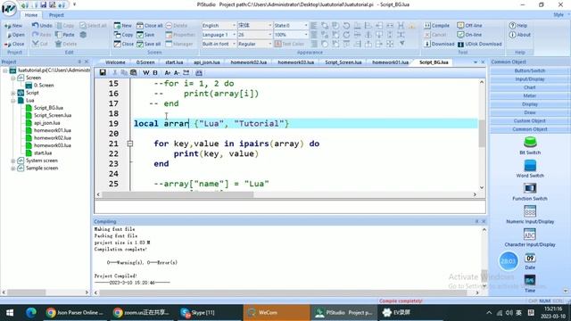Click the code editor horizontal scrollbar thumb
The width and height of the screenshot is (571, 321).
coord(178,194)
